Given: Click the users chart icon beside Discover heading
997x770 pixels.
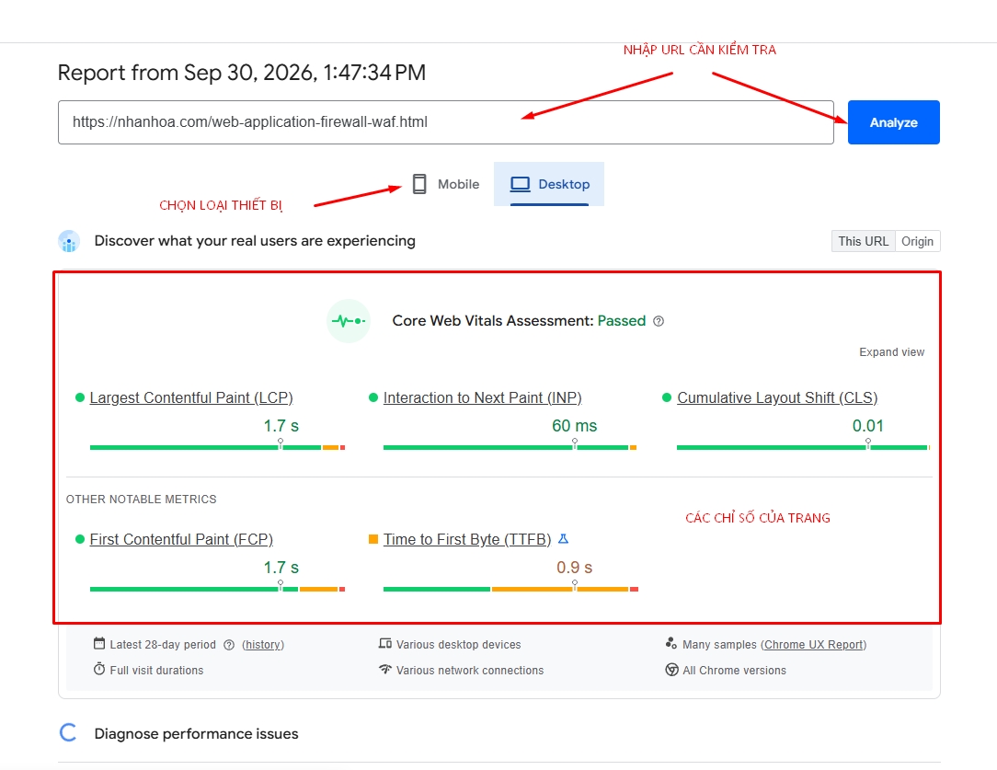Looking at the screenshot, I should pos(69,241).
